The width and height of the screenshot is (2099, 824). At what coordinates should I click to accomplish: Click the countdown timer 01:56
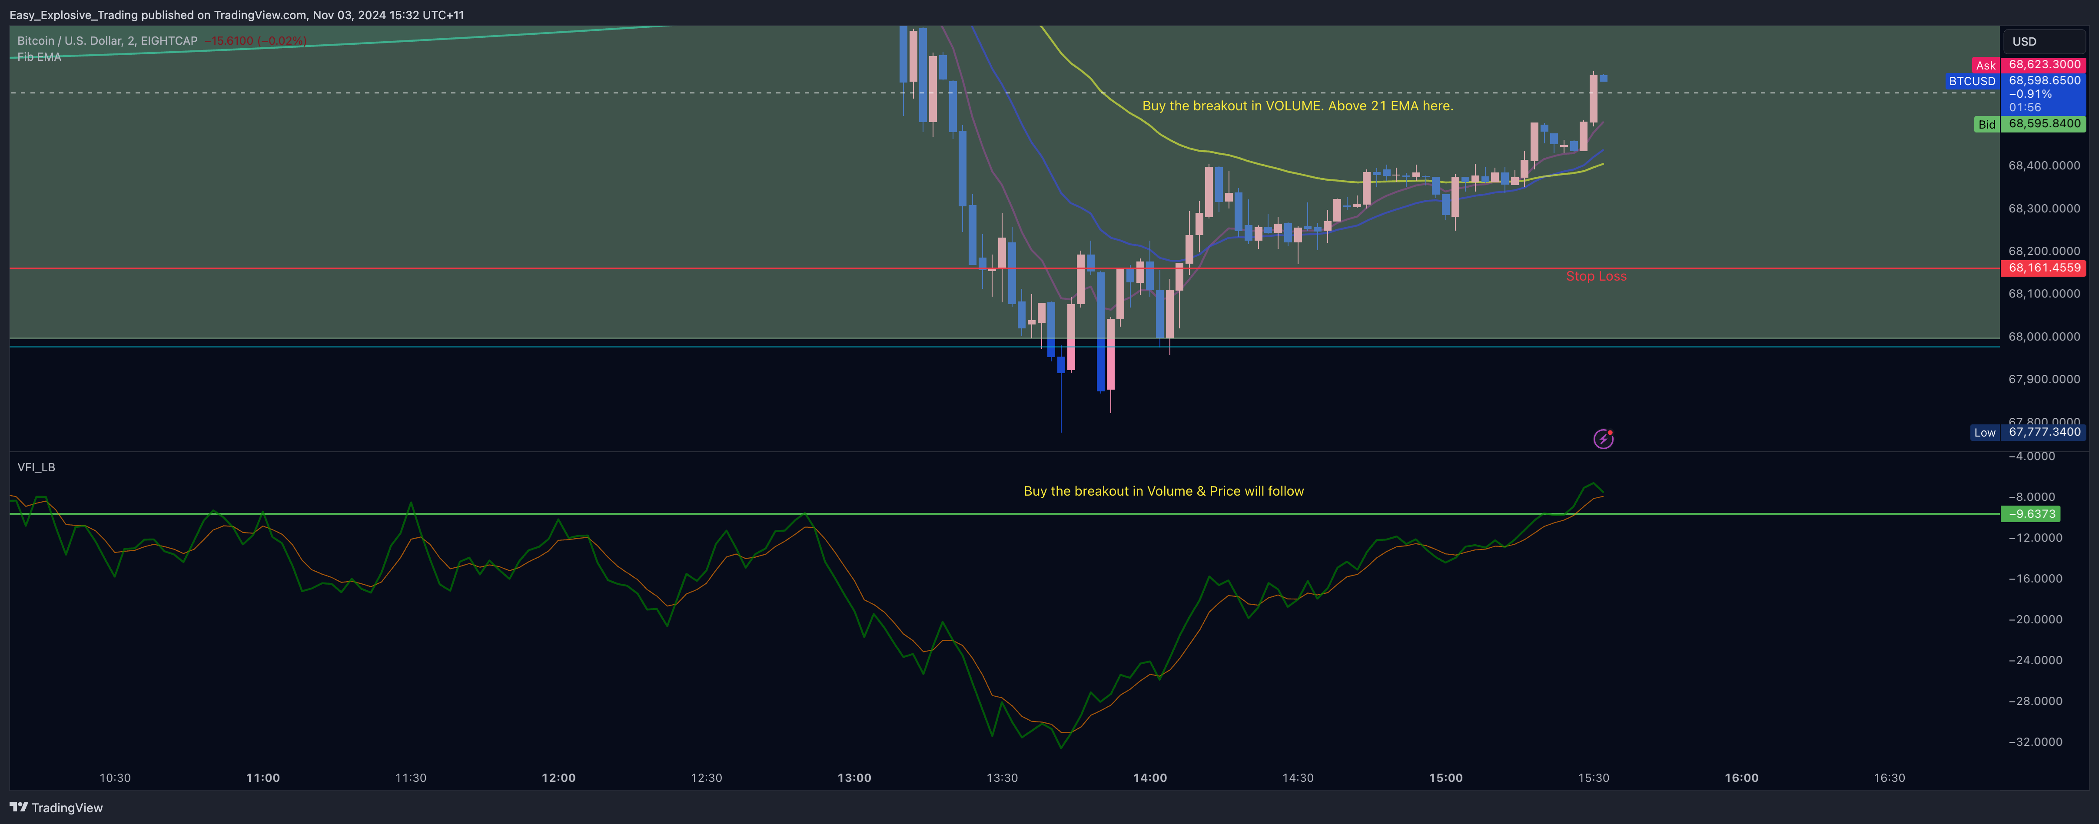pos(2025,107)
